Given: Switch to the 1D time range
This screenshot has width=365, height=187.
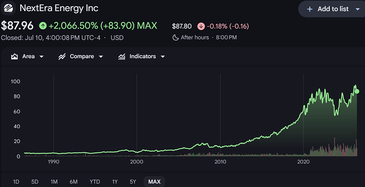Looking at the screenshot, I should point(16,182).
